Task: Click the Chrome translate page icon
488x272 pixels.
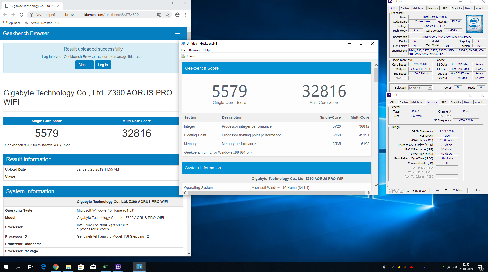Action: 159,15
